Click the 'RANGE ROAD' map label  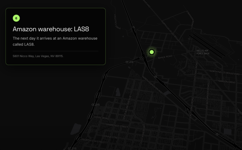pos(165,57)
